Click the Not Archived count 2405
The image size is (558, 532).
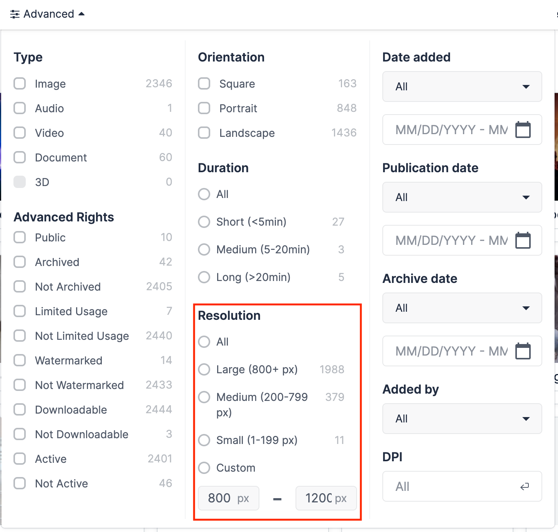(159, 286)
